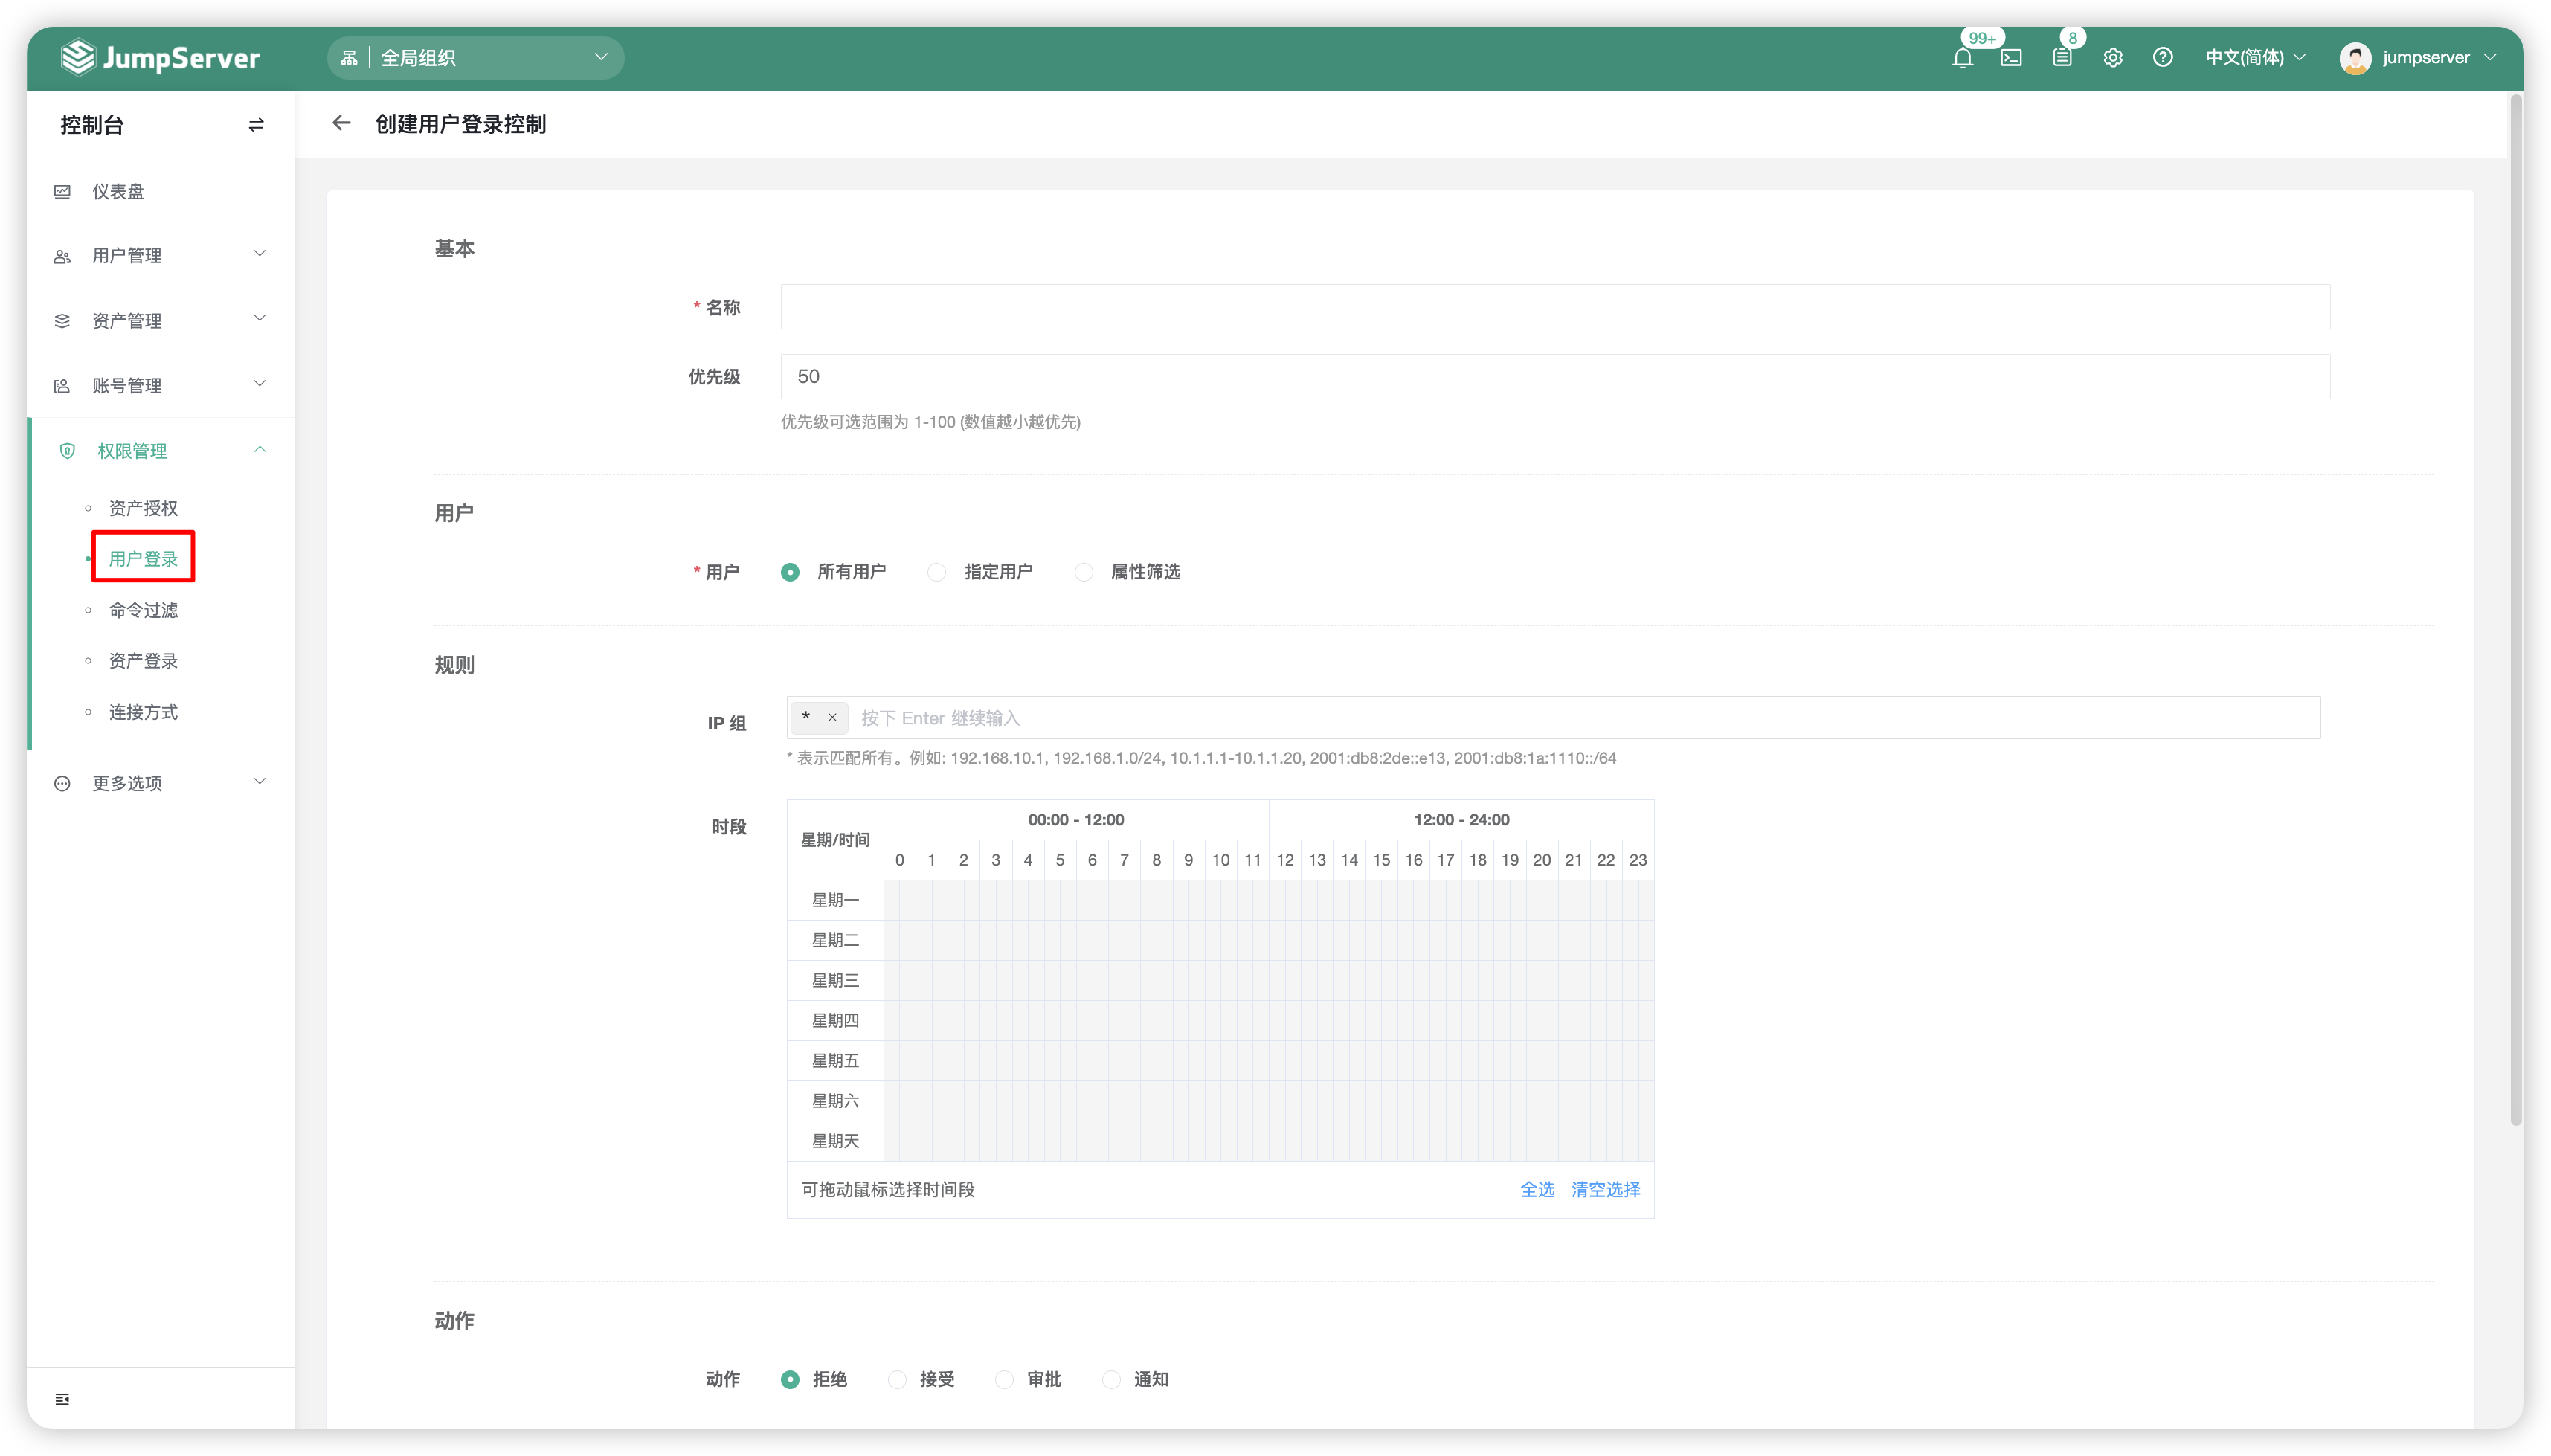Select the 指定用户 radio option
Image resolution: width=2551 pixels, height=1456 pixels.
[936, 572]
